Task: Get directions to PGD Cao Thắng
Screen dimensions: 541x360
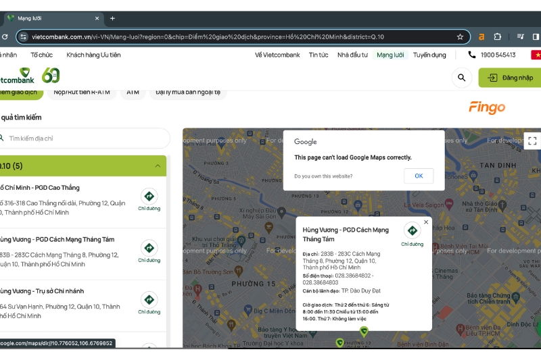Action: (149, 199)
